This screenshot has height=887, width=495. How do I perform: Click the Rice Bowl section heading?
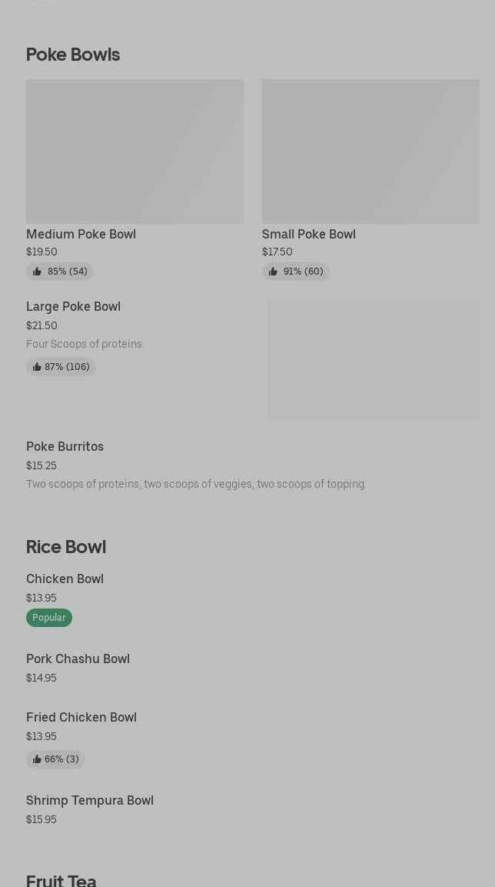point(66,547)
